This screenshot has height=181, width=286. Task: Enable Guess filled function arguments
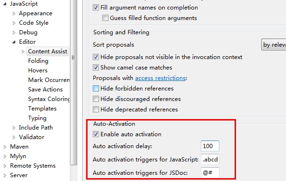click(105, 18)
